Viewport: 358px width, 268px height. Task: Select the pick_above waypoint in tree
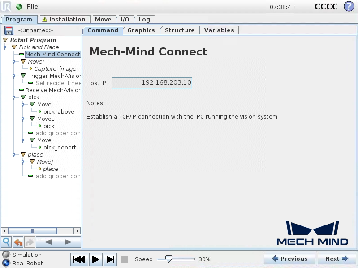tap(59, 112)
